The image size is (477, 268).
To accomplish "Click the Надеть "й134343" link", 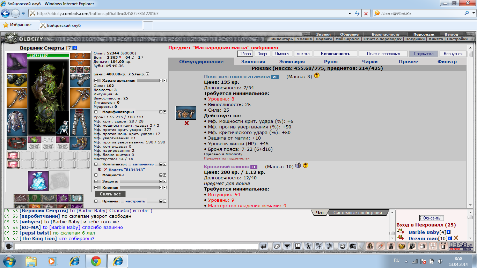I will [127, 170].
